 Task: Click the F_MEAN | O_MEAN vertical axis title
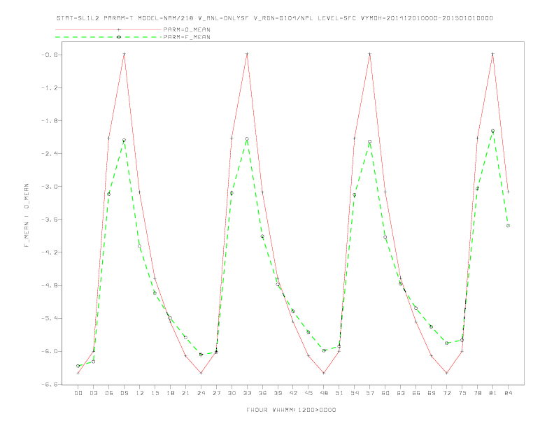(x=27, y=215)
